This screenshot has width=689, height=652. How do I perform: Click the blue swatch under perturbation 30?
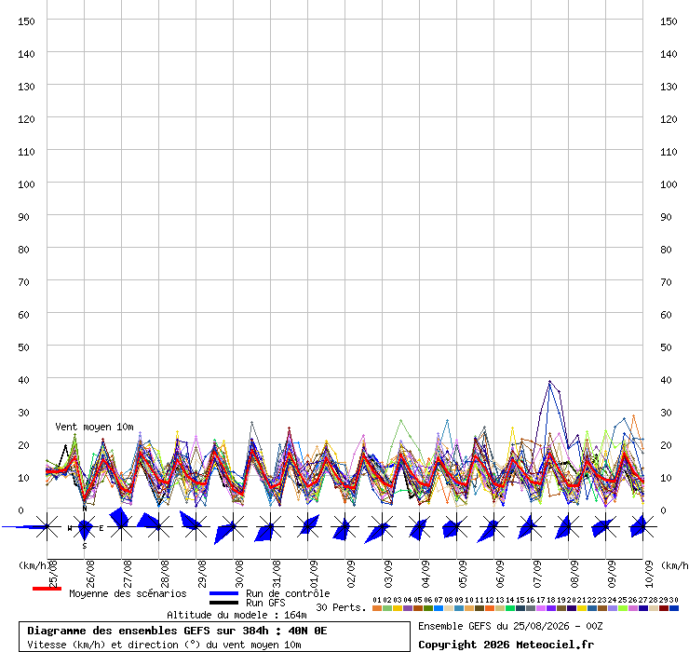673,608
